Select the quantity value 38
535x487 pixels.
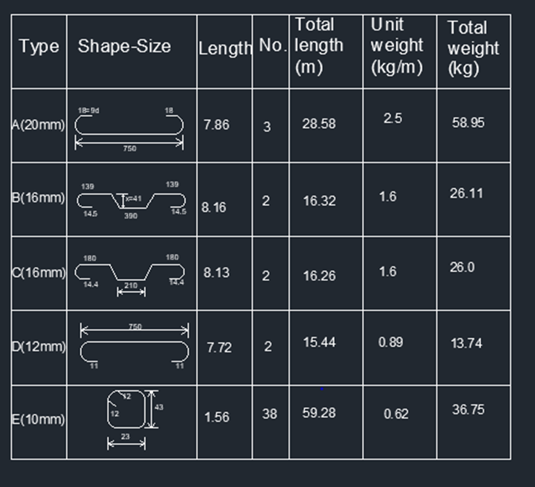pyautogui.click(x=270, y=414)
